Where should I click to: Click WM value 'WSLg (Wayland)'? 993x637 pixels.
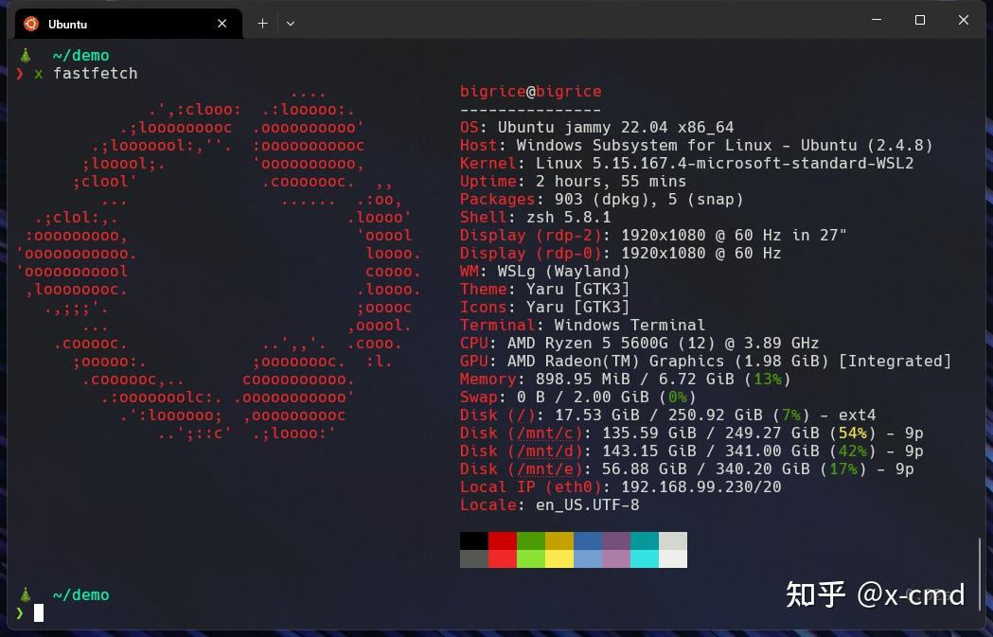click(x=563, y=271)
